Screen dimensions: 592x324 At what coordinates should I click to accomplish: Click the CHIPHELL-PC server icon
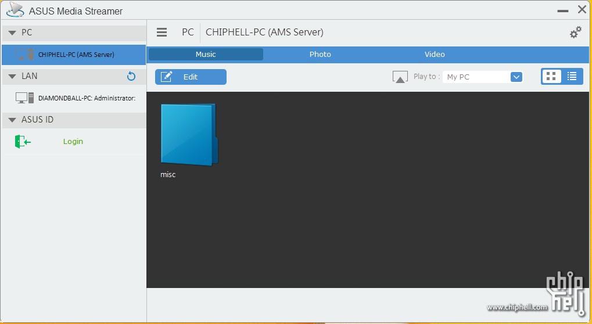click(24, 55)
